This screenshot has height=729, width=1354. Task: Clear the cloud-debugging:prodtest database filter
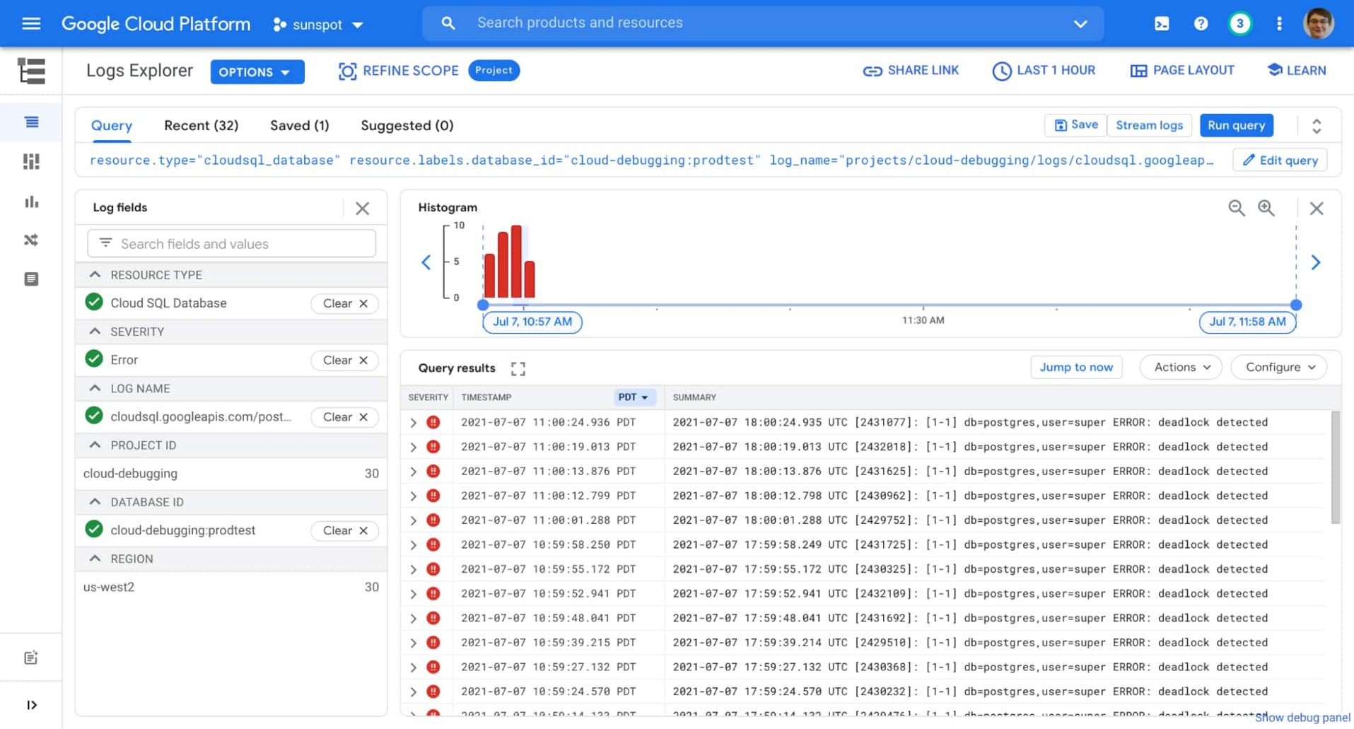(344, 530)
